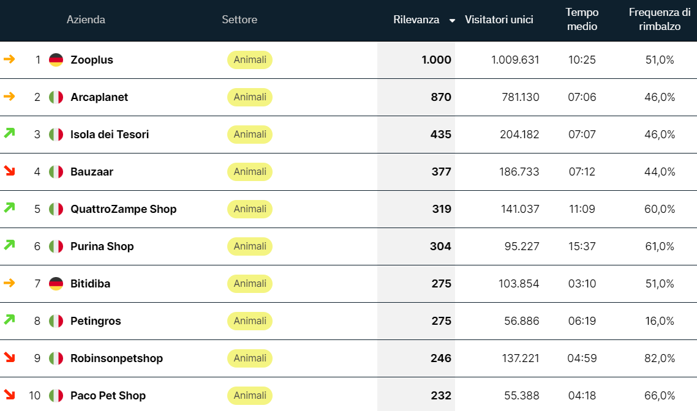Click the Italian flag beside Bauzaar
Viewport: 697px width, 411px height.
coord(56,172)
